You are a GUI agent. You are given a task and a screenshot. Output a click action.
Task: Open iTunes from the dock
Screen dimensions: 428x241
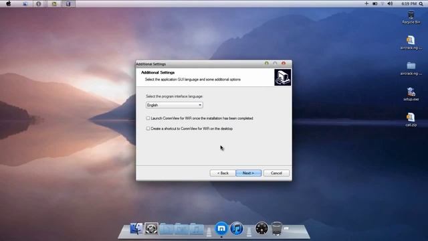237,228
